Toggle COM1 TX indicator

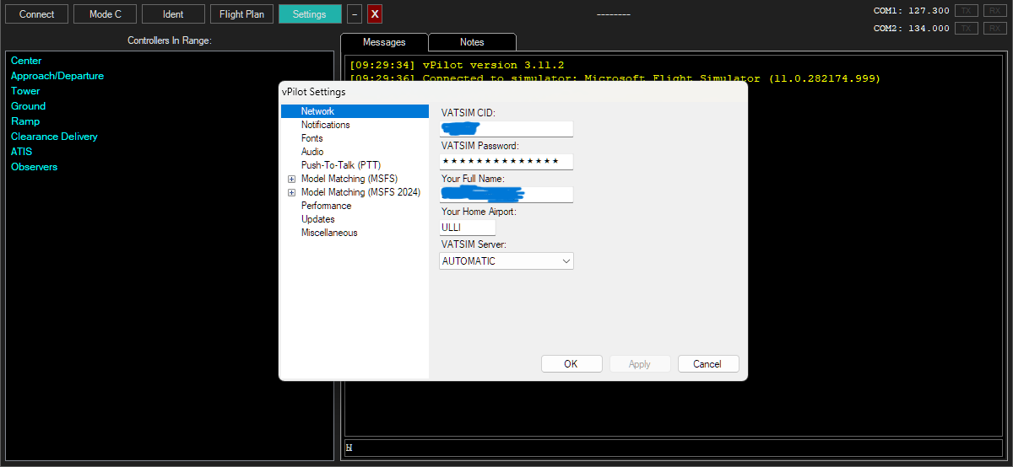coord(967,11)
